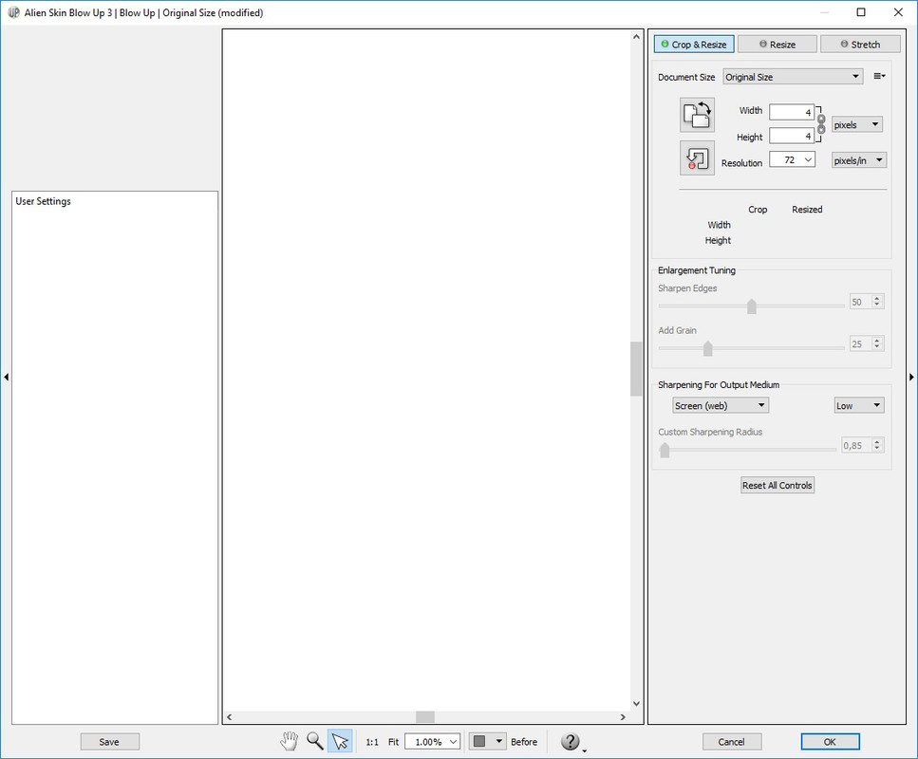918x759 pixels.
Task: Click the Blow Up app icon in title bar
Action: pyautogui.click(x=13, y=12)
